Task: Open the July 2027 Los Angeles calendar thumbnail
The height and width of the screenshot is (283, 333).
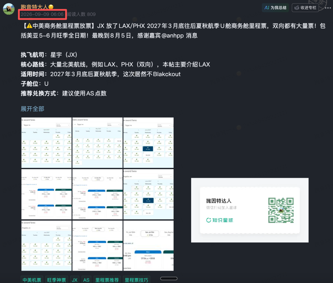Action: (x=47, y=246)
